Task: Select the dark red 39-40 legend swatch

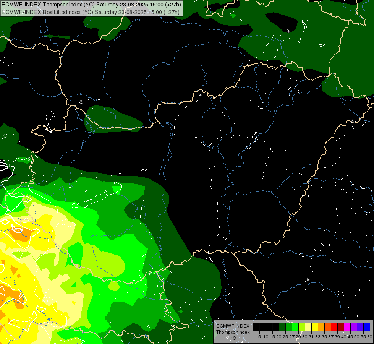Action: [x=341, y=327]
